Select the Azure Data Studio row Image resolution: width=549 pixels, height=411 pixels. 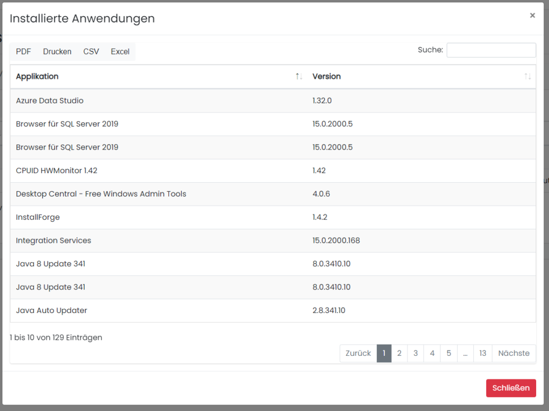(x=50, y=101)
